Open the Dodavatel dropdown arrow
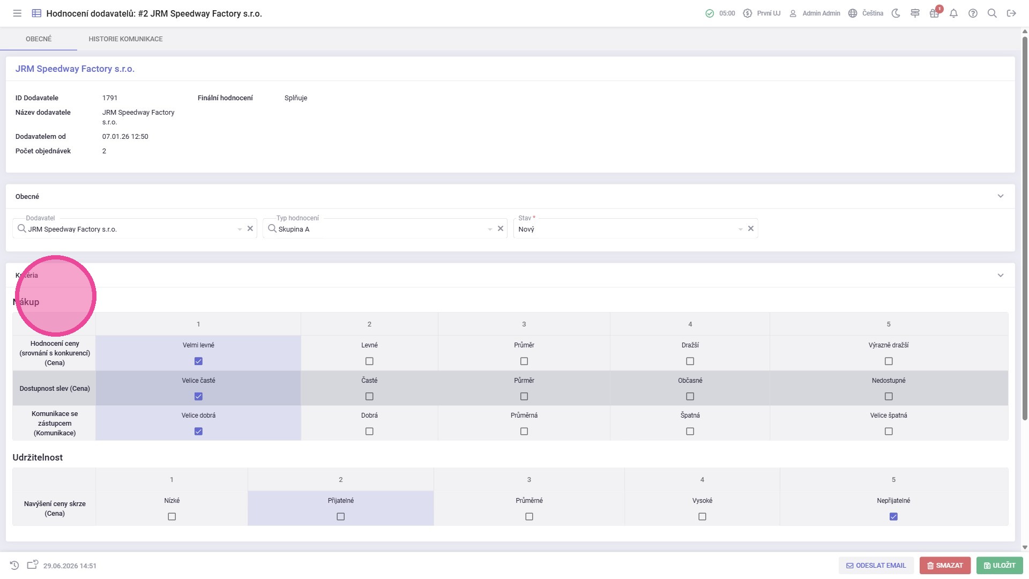 coord(240,229)
